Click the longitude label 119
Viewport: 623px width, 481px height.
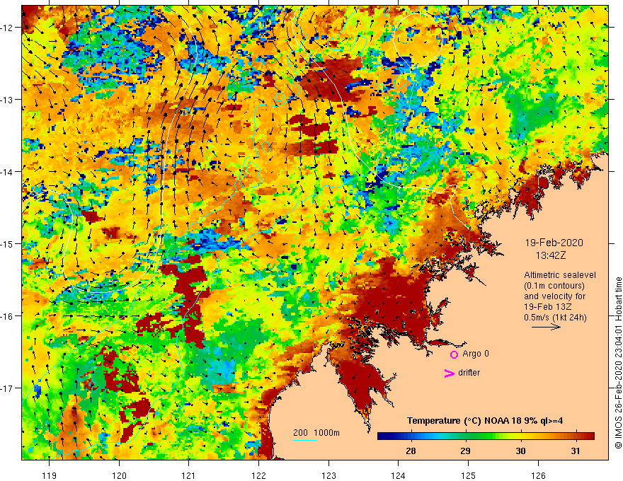pyautogui.click(x=50, y=475)
